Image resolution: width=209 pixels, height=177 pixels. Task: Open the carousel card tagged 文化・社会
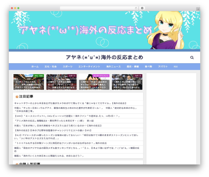28,82
